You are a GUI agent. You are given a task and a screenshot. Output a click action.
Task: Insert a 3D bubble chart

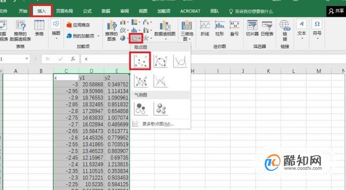point(160,109)
